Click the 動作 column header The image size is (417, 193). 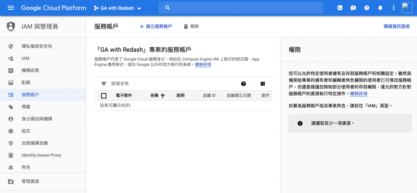[266, 95]
